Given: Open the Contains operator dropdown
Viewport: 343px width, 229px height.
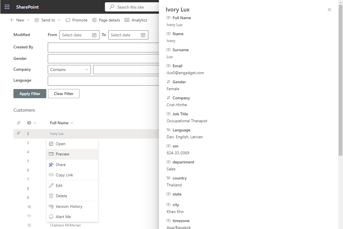Looking at the screenshot, I should pos(69,70).
